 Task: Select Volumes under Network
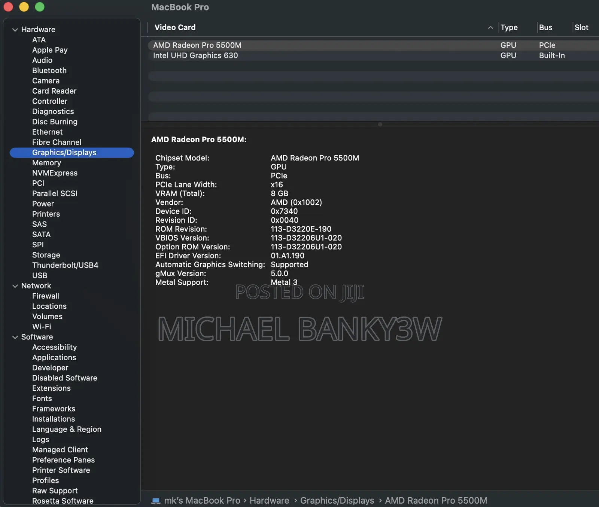point(47,317)
